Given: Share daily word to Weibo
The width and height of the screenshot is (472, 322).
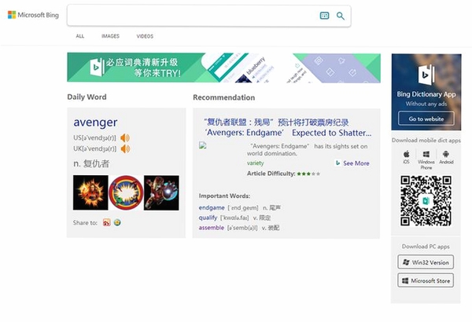Looking at the screenshot, I should pyautogui.click(x=106, y=222).
